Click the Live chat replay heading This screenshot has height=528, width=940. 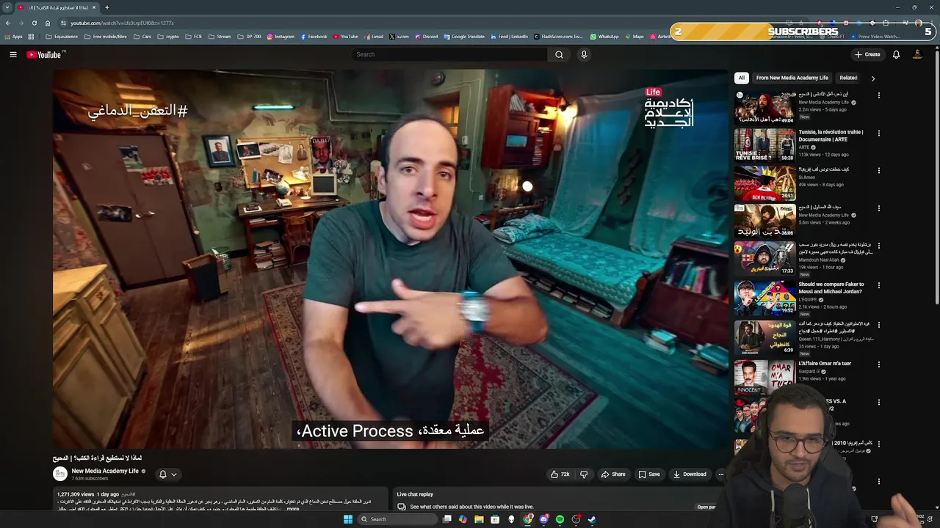pos(415,494)
